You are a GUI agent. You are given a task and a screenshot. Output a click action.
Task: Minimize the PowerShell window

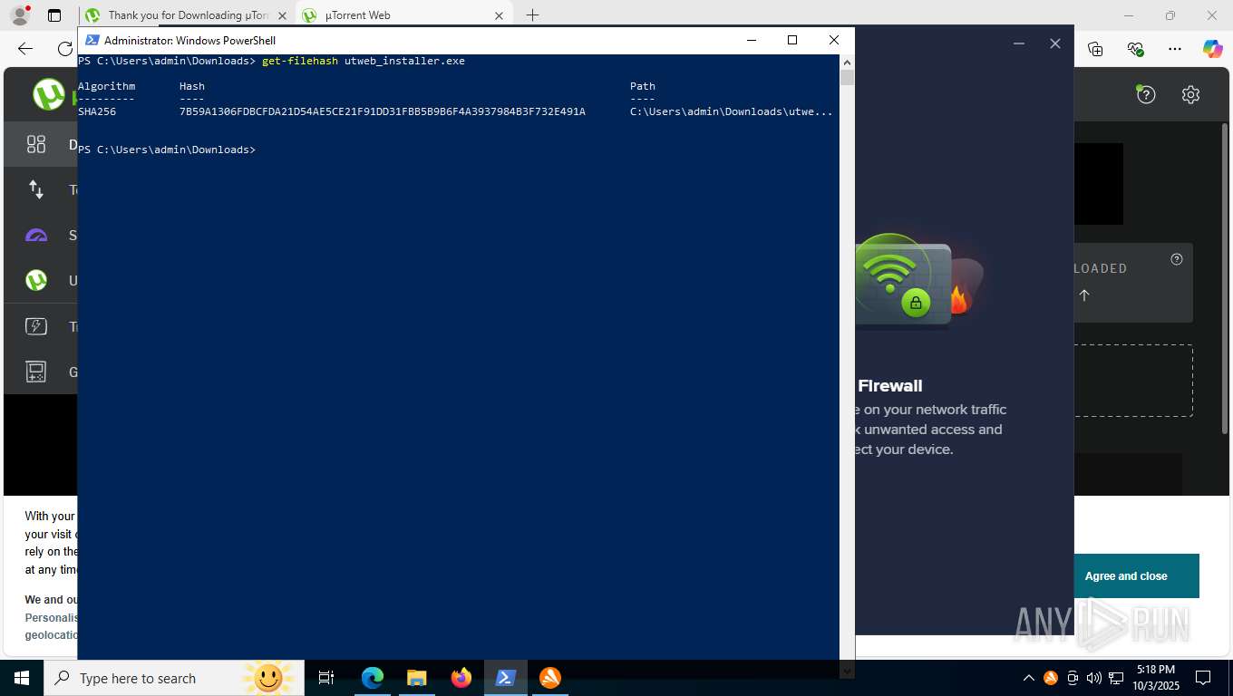click(752, 40)
